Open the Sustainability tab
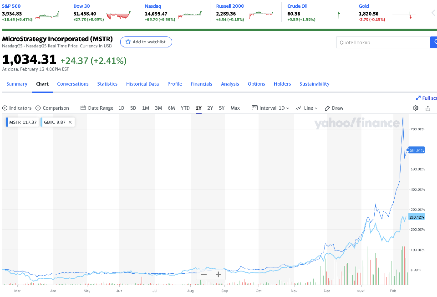The width and height of the screenshot is (437, 297). (315, 84)
